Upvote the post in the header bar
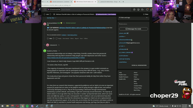 coord(44,14)
